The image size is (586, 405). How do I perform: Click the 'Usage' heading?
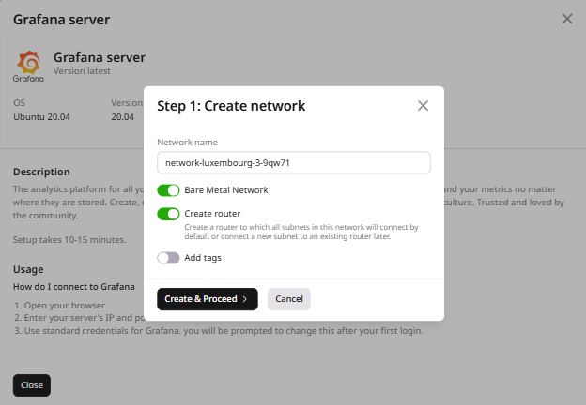pyautogui.click(x=28, y=269)
